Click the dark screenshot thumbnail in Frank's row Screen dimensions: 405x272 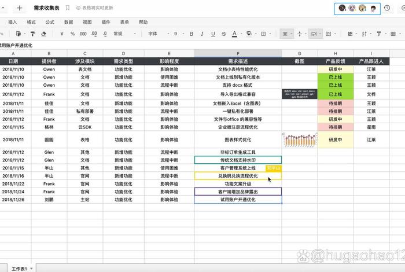pos(300,94)
